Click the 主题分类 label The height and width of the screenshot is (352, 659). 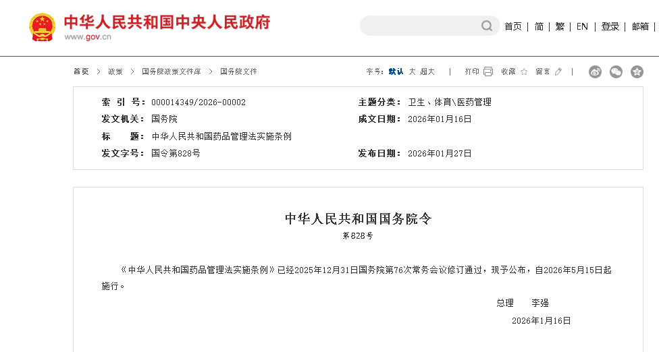[380, 102]
